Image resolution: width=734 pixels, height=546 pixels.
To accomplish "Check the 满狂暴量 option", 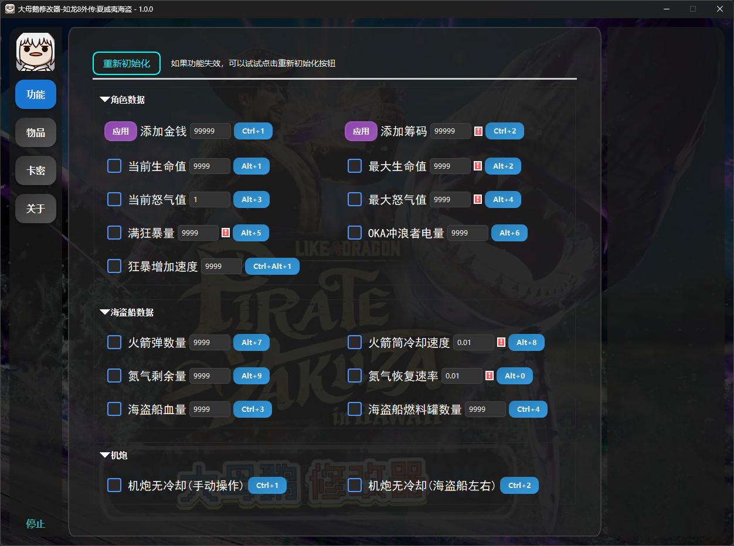I will (114, 233).
